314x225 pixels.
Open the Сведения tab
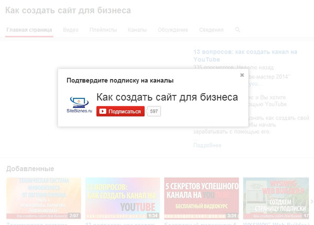(211, 30)
